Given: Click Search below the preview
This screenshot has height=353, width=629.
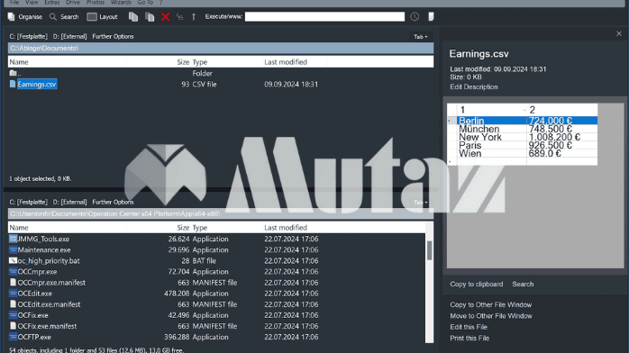Looking at the screenshot, I should [523, 284].
